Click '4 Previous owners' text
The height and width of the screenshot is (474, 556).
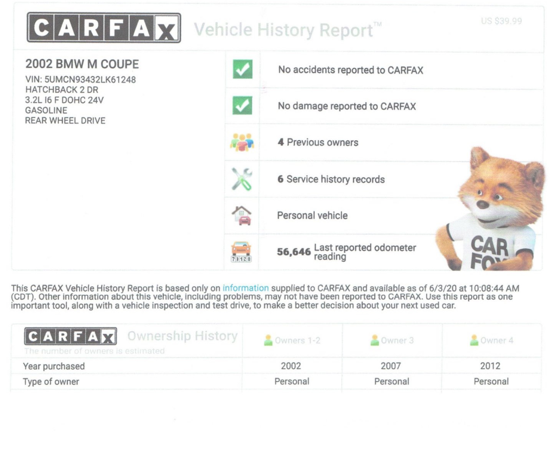[x=318, y=142]
